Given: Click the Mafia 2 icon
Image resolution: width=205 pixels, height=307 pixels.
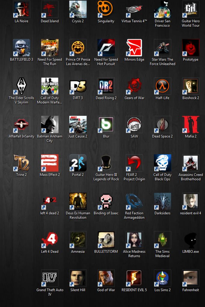Looking at the screenshot, I should point(191,124).
